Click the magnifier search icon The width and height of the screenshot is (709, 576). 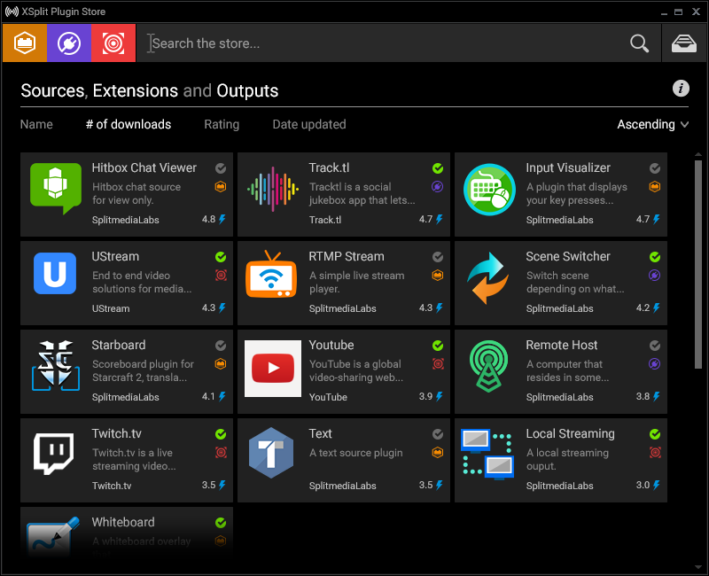(639, 43)
